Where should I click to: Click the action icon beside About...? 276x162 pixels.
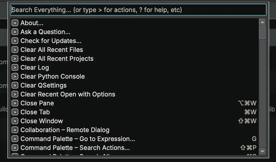15,23
